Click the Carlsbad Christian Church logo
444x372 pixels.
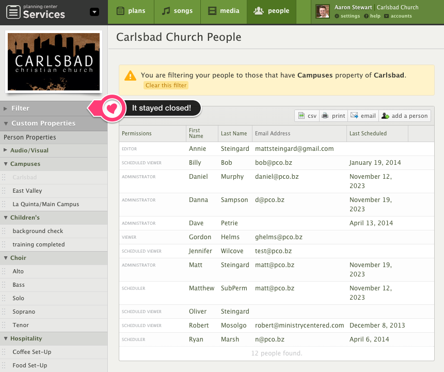tap(54, 62)
